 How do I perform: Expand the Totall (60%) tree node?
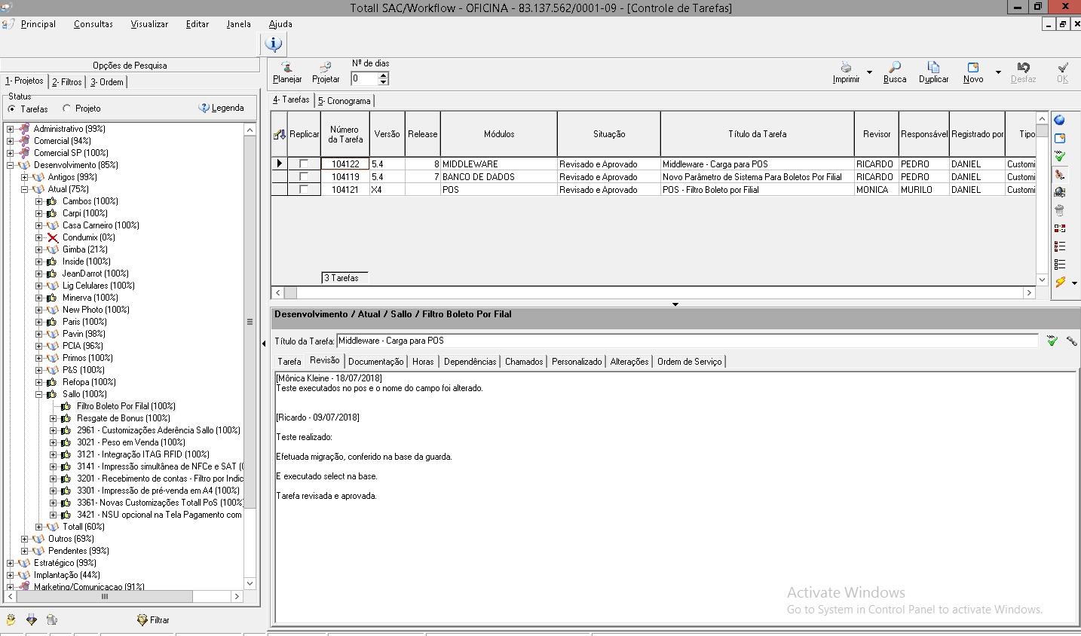[x=39, y=527]
